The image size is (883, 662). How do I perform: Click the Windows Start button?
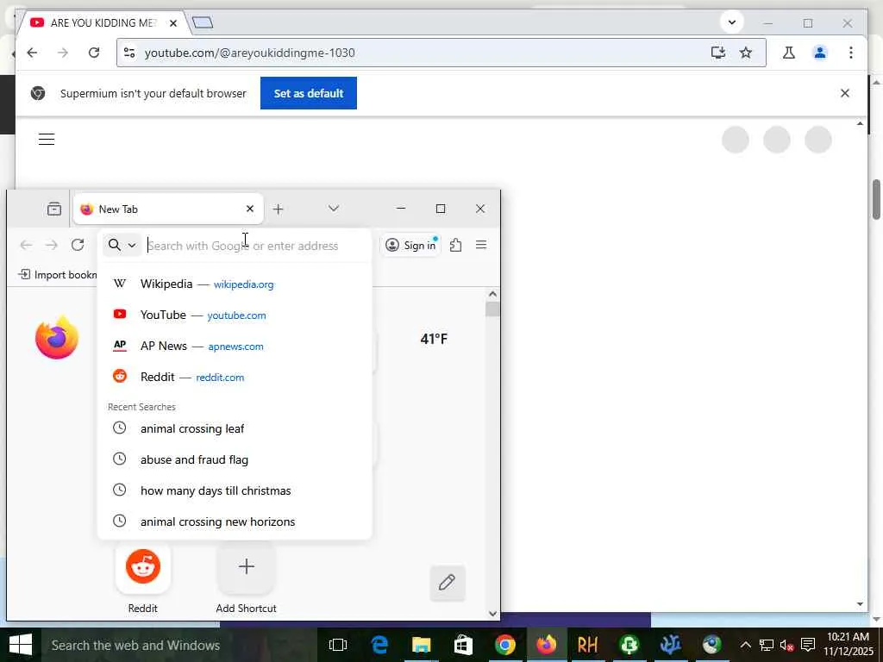[21, 645]
